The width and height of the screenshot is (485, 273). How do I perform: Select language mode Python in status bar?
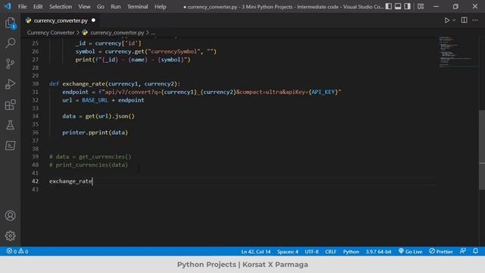click(351, 252)
